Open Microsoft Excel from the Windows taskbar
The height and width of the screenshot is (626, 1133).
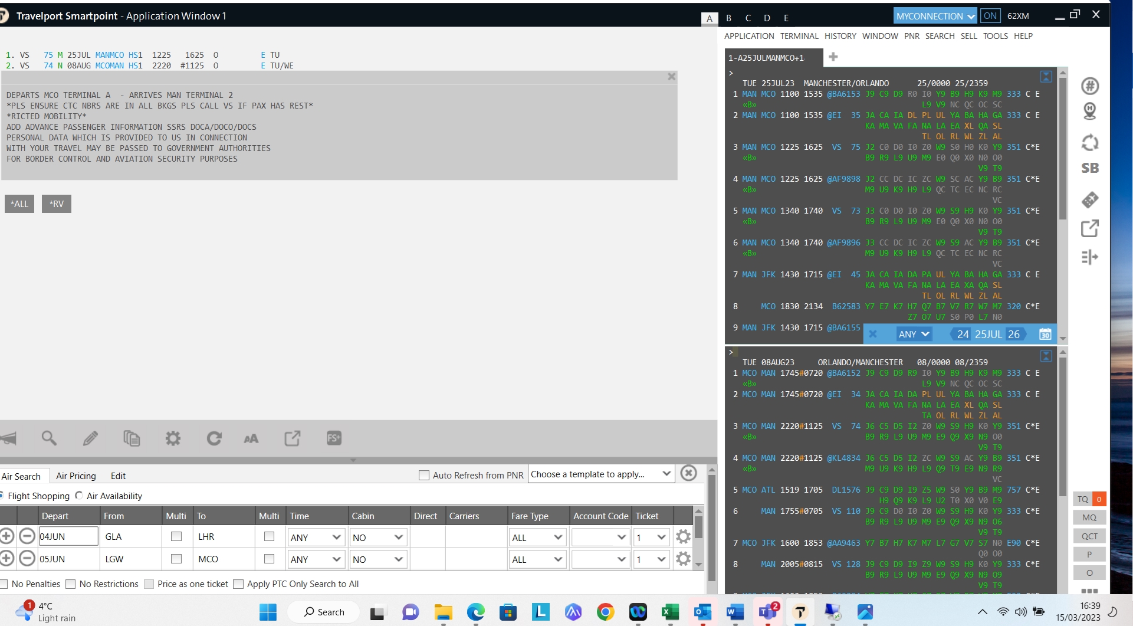(x=670, y=612)
